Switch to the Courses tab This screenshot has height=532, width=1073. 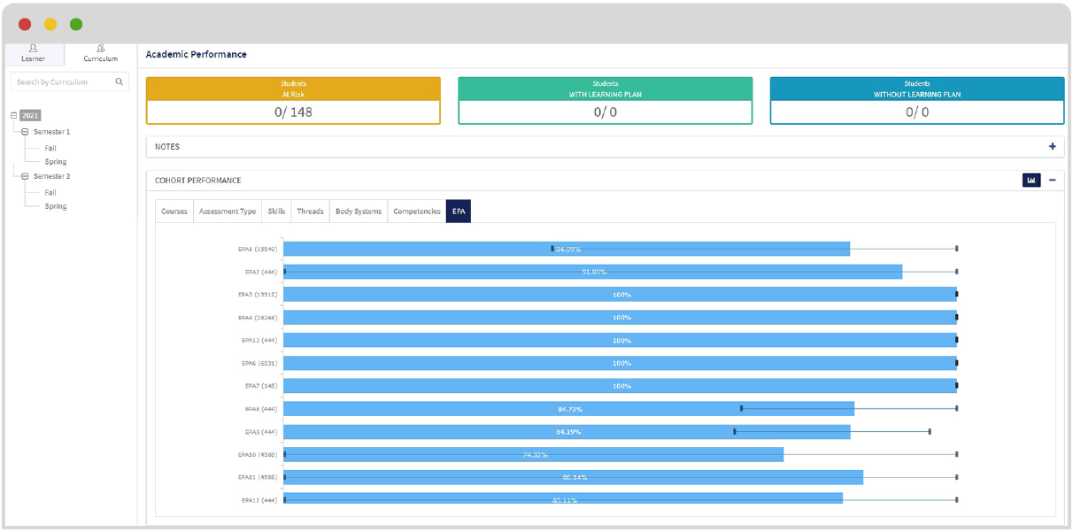174,212
